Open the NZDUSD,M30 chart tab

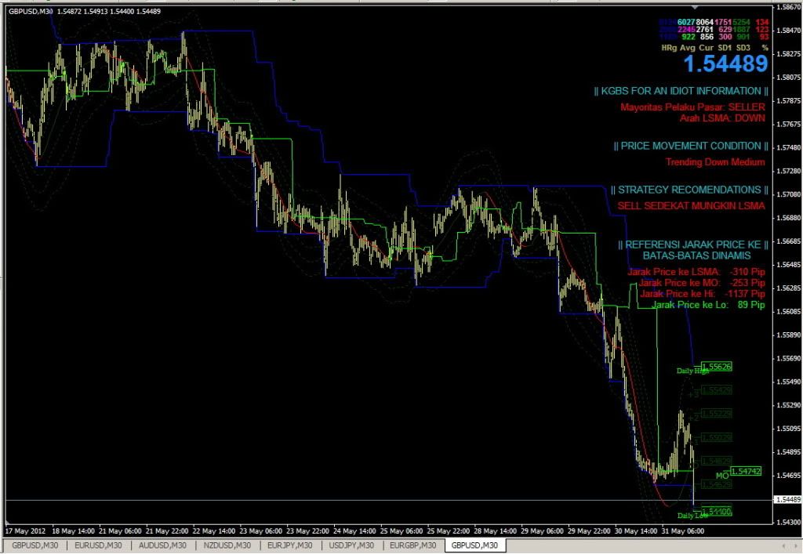[227, 545]
